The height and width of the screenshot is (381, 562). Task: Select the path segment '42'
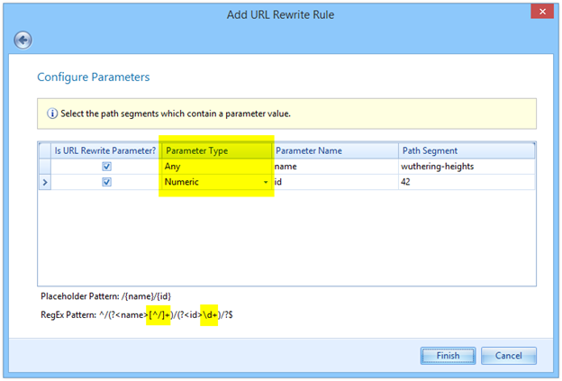[x=467, y=182]
